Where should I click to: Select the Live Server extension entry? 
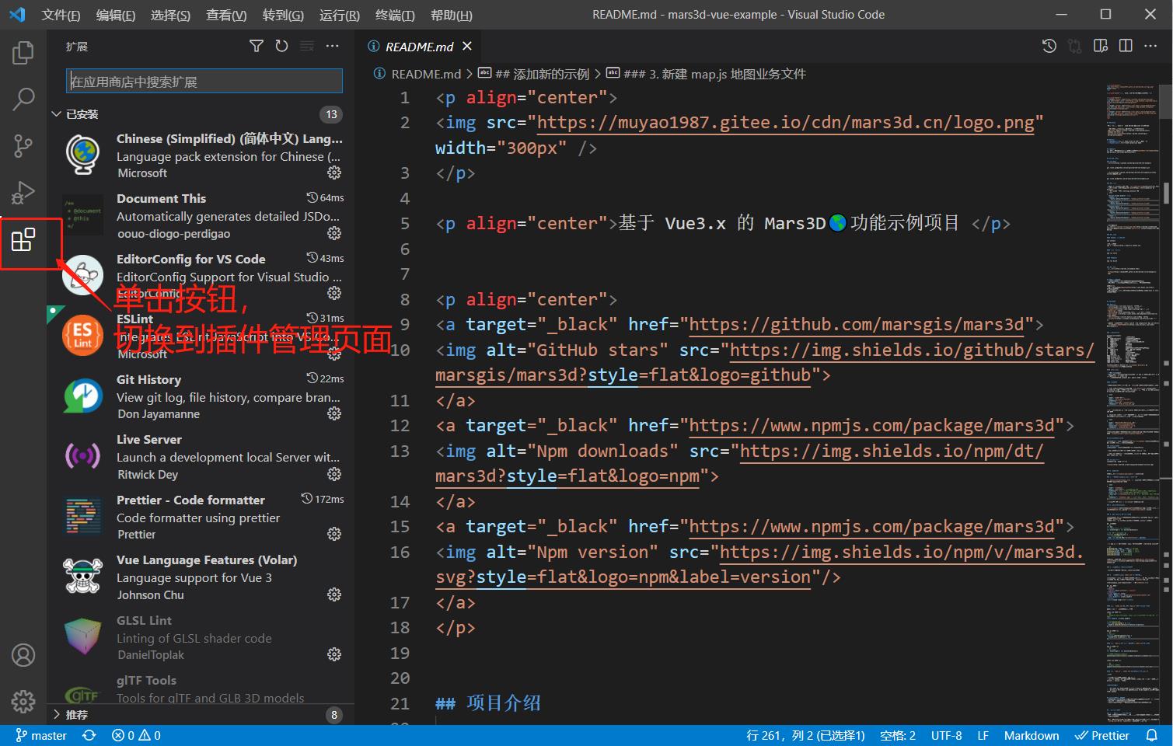tap(201, 456)
